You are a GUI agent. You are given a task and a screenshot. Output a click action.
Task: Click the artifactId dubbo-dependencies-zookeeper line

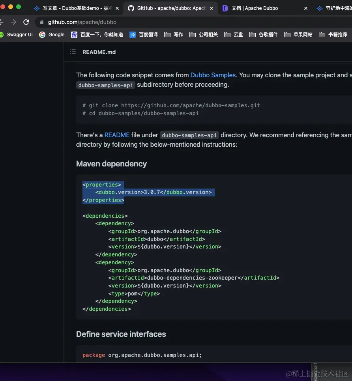click(194, 278)
